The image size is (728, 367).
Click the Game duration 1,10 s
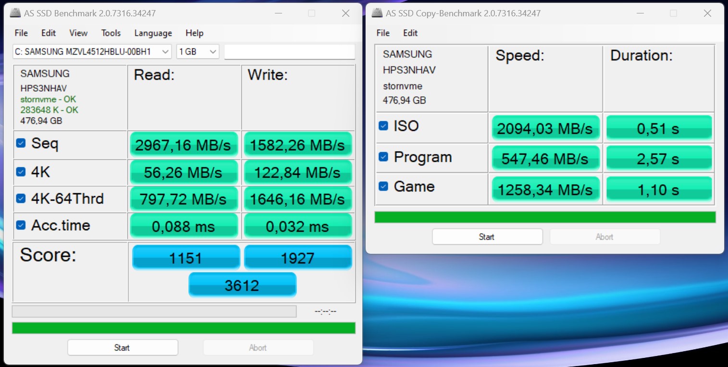coord(659,189)
